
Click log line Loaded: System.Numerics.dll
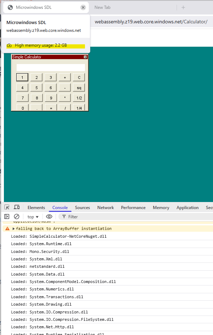coord(42,289)
